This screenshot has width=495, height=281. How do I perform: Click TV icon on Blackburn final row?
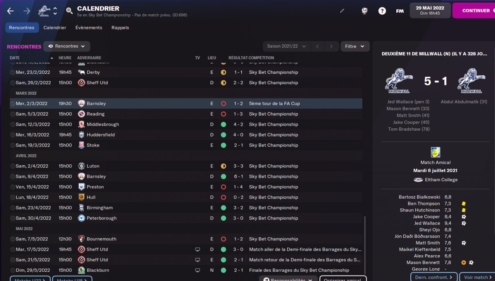pos(198,270)
